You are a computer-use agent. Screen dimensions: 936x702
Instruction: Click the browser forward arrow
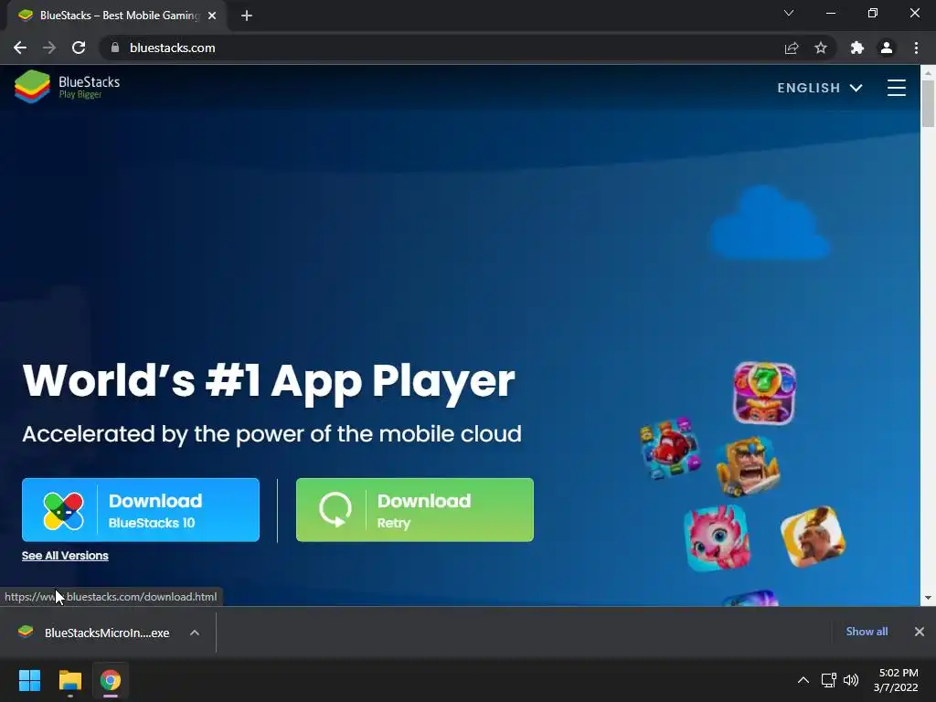pos(49,48)
